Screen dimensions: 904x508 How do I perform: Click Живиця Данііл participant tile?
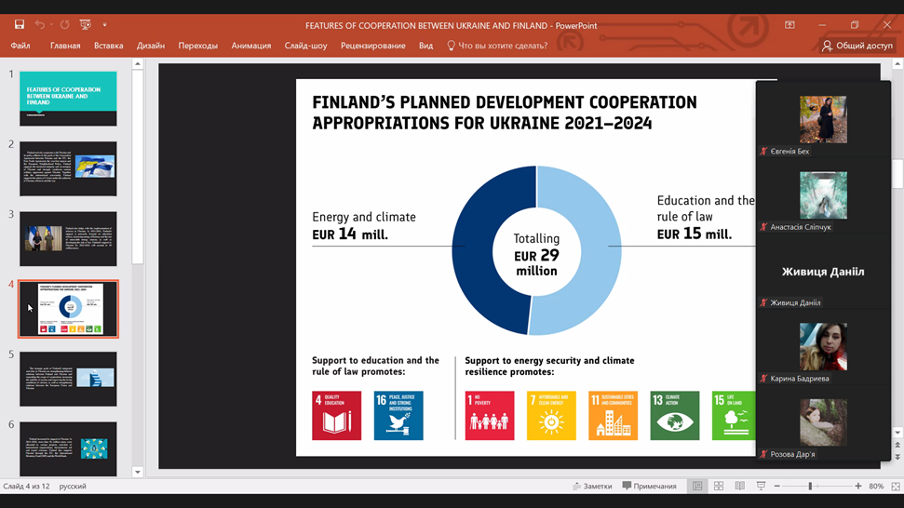[x=823, y=272]
